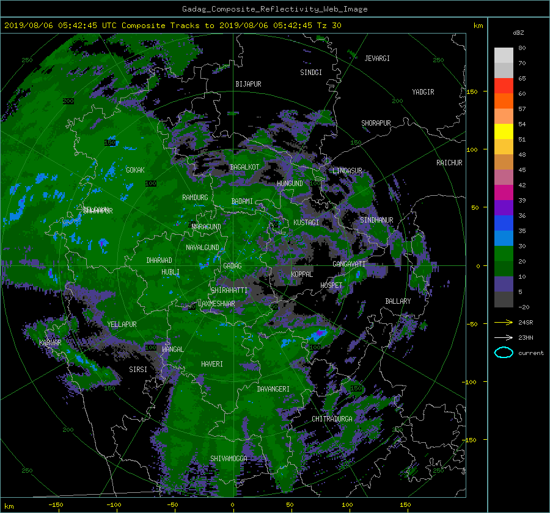Click the DAVANGERI city label

click(273, 389)
